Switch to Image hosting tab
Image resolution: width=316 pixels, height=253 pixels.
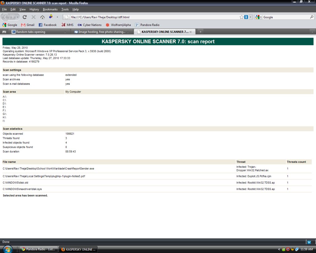(100, 32)
